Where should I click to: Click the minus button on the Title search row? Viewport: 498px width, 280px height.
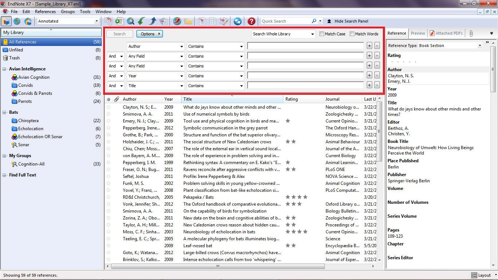point(377,85)
